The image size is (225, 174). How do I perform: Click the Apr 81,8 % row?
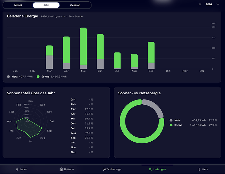click(x=82, y=114)
